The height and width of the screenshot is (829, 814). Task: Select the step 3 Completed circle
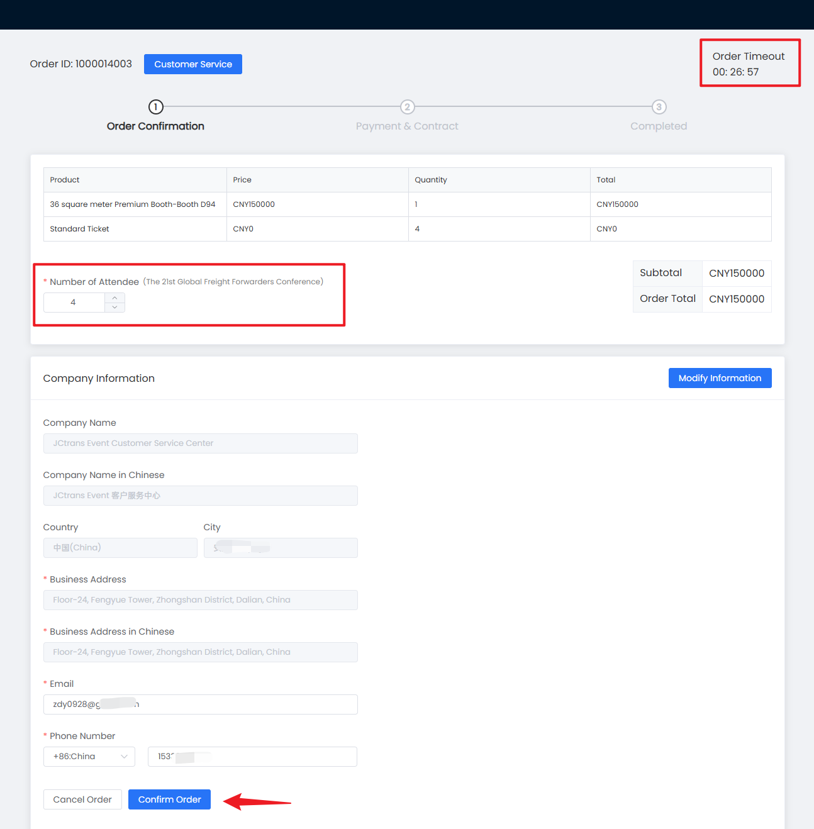coord(659,107)
